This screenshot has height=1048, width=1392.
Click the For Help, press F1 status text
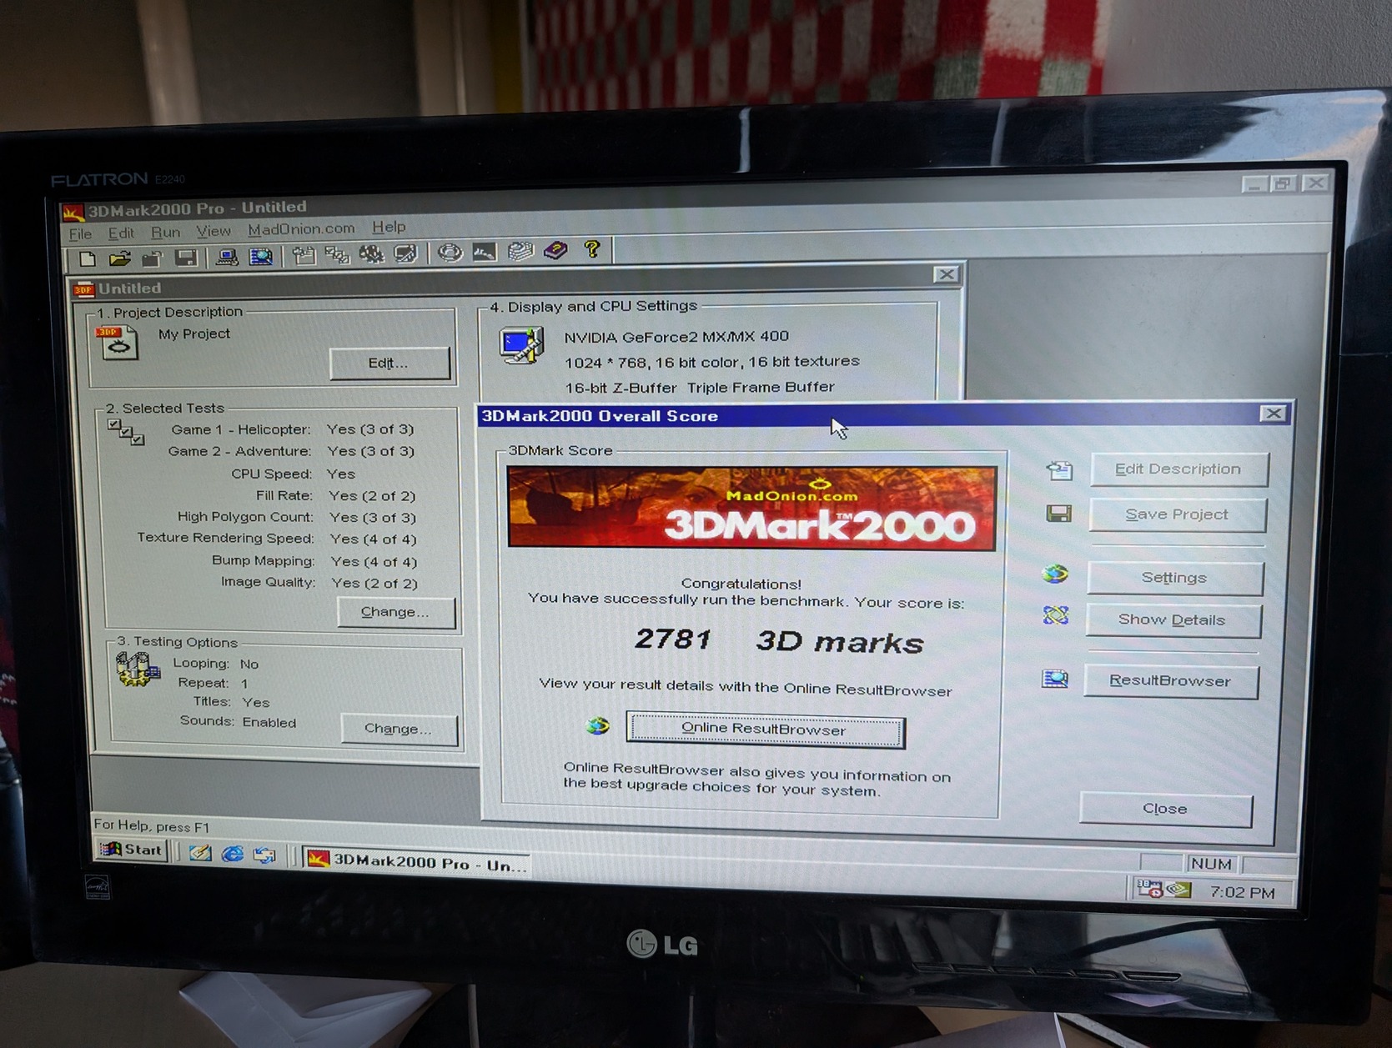(x=152, y=826)
